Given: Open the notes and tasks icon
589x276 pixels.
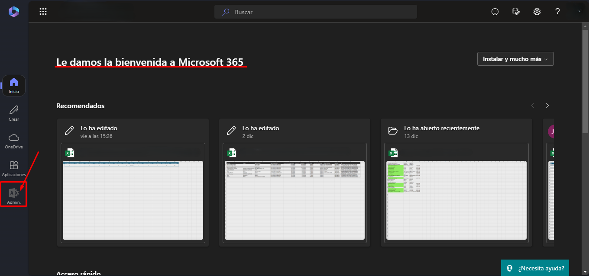Looking at the screenshot, I should pyautogui.click(x=516, y=12).
